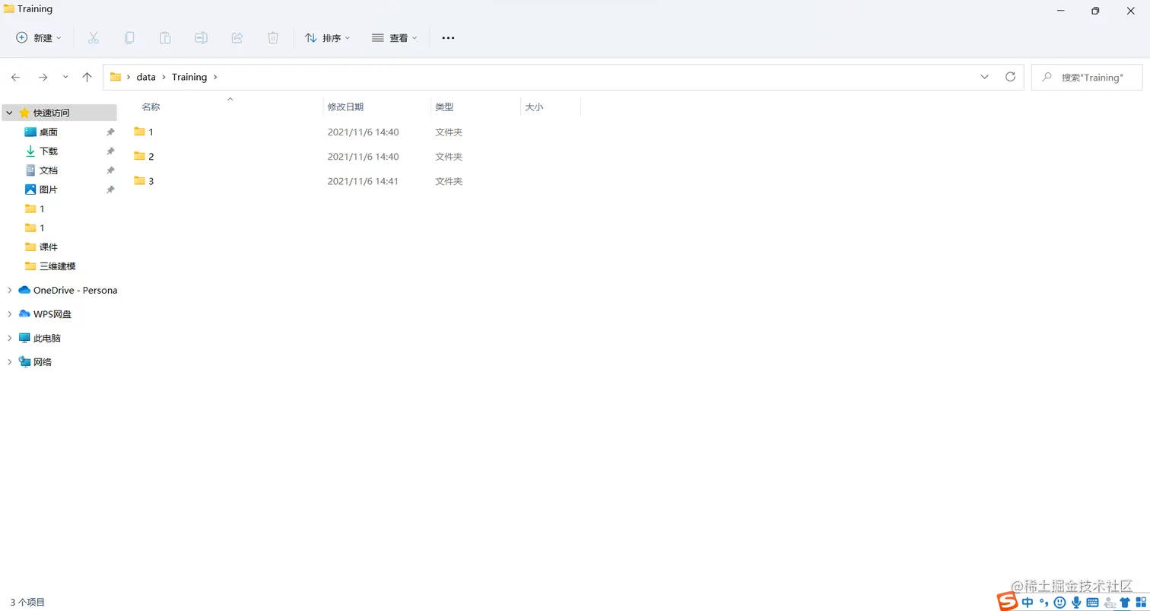1150x611 pixels.
Task: Open recent locations chevron beside forward arrow
Action: [x=65, y=77]
